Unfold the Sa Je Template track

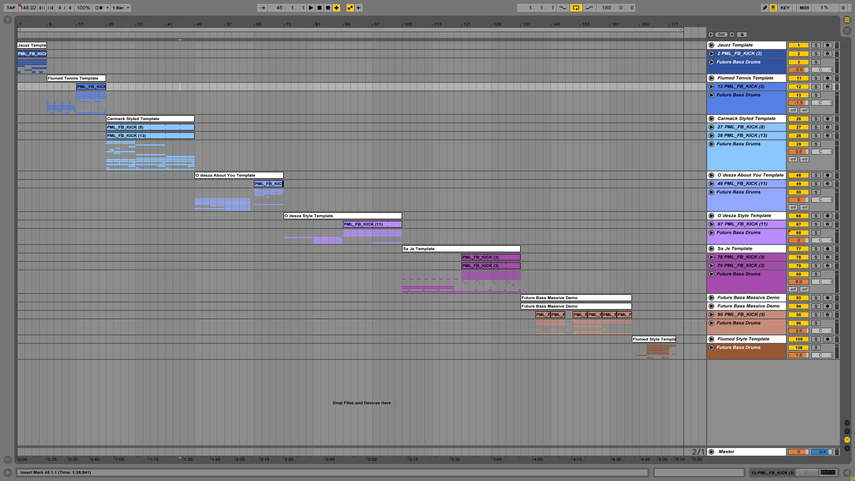click(711, 249)
